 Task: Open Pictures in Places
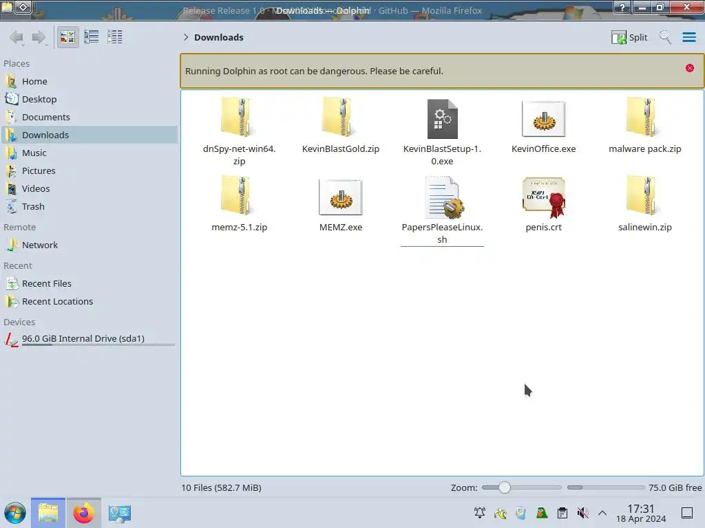point(90,171)
